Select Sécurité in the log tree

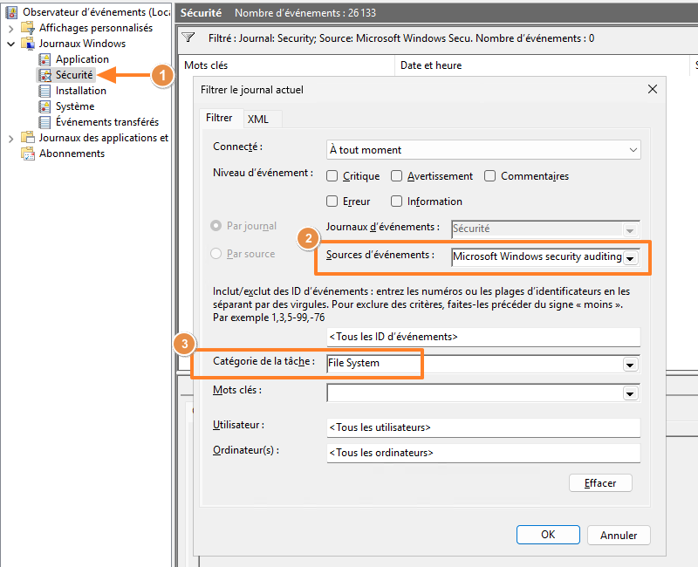[74, 75]
